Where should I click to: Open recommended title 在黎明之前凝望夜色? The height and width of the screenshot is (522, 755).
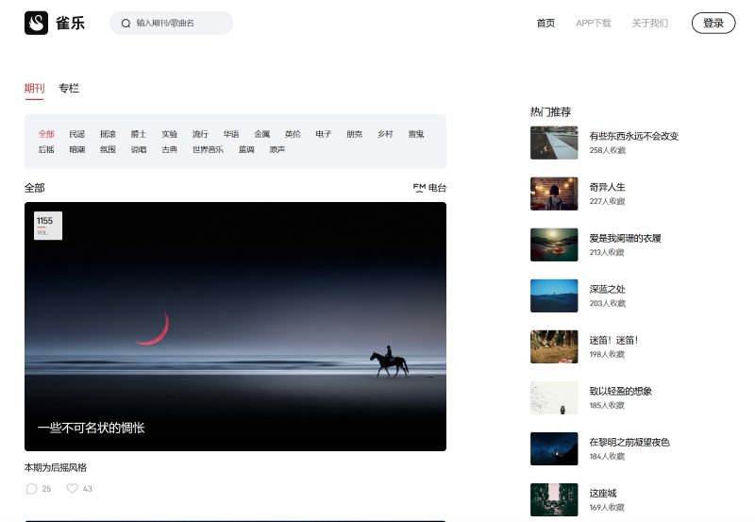pos(629,443)
